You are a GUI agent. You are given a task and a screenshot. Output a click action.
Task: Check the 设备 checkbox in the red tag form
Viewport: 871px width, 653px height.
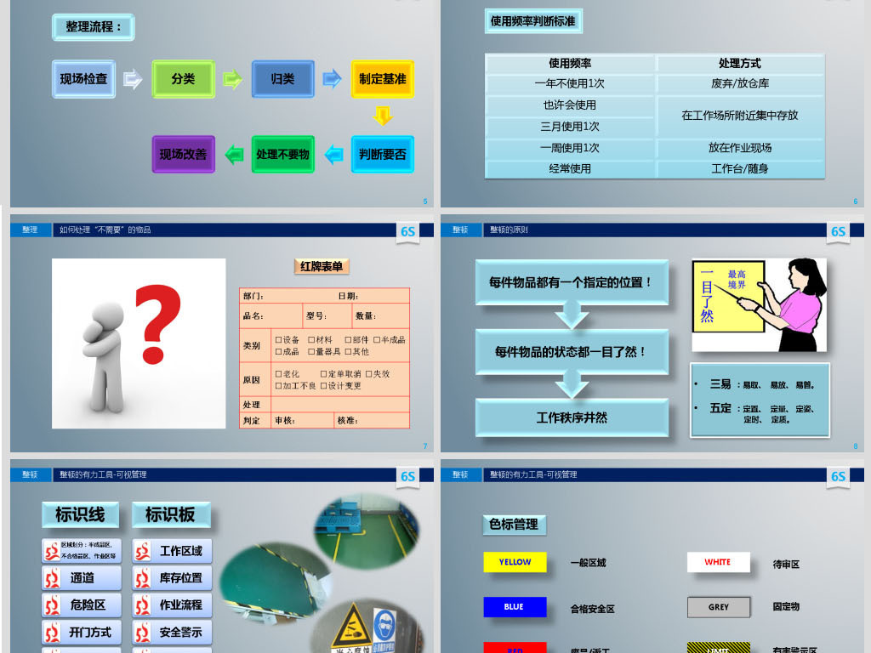point(279,340)
